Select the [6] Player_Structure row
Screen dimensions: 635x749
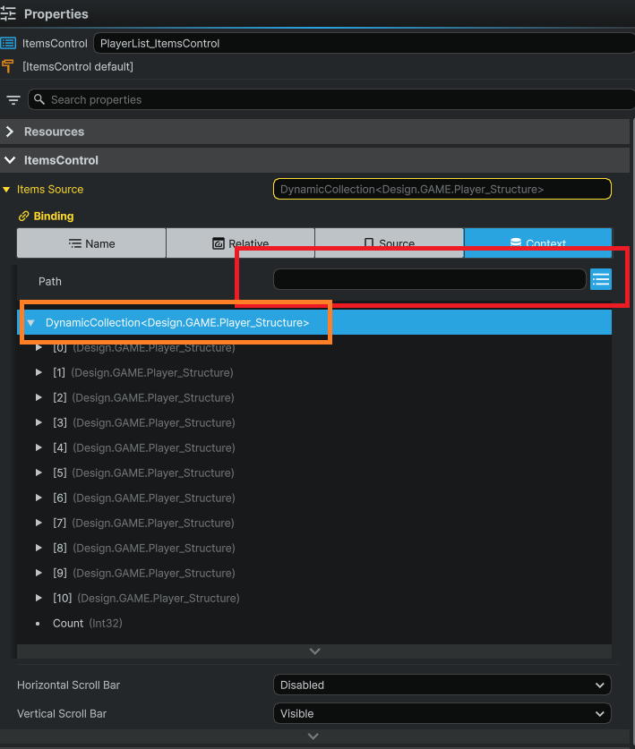pyautogui.click(x=314, y=498)
